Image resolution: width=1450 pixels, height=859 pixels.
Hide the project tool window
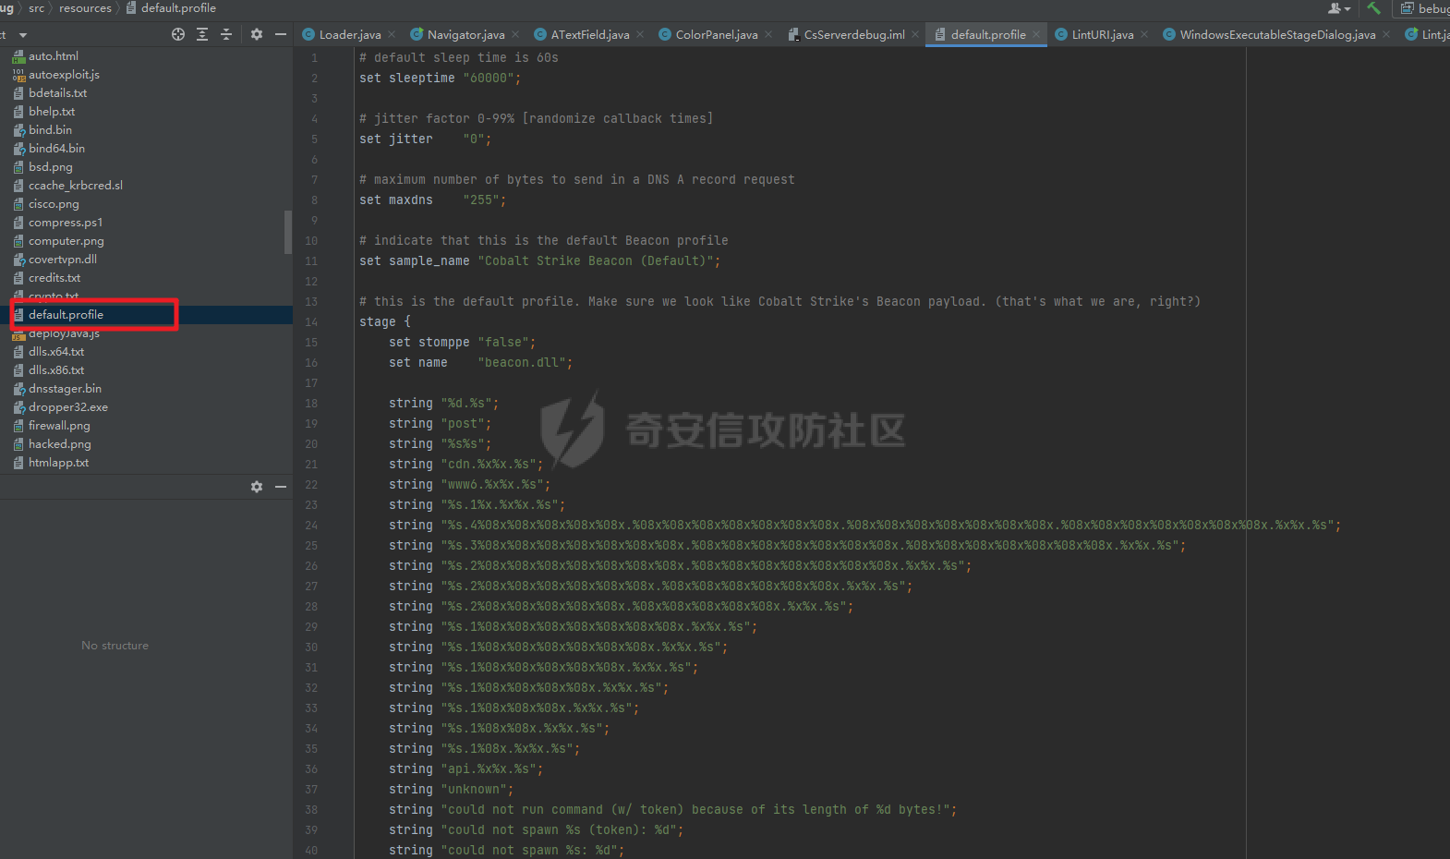coord(281,34)
